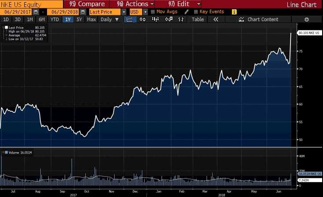Viewport: 323px width, 197px height.
Task: Open the USD currency dropdown arrow
Action: click(x=145, y=12)
